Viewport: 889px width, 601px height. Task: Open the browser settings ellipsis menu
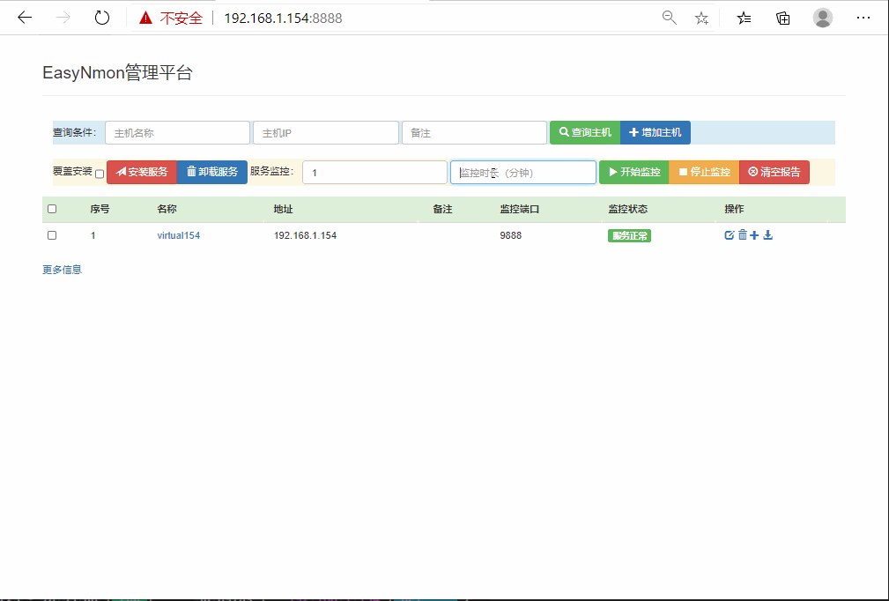[x=863, y=19]
